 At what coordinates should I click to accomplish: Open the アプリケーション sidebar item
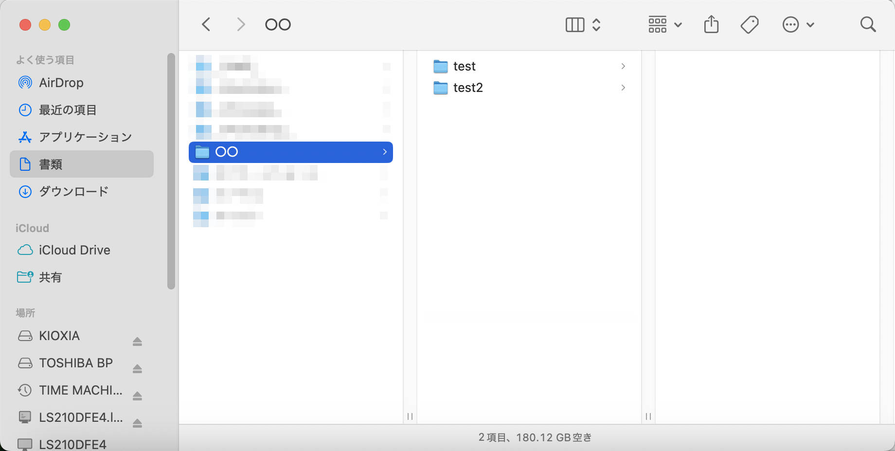[x=85, y=137]
